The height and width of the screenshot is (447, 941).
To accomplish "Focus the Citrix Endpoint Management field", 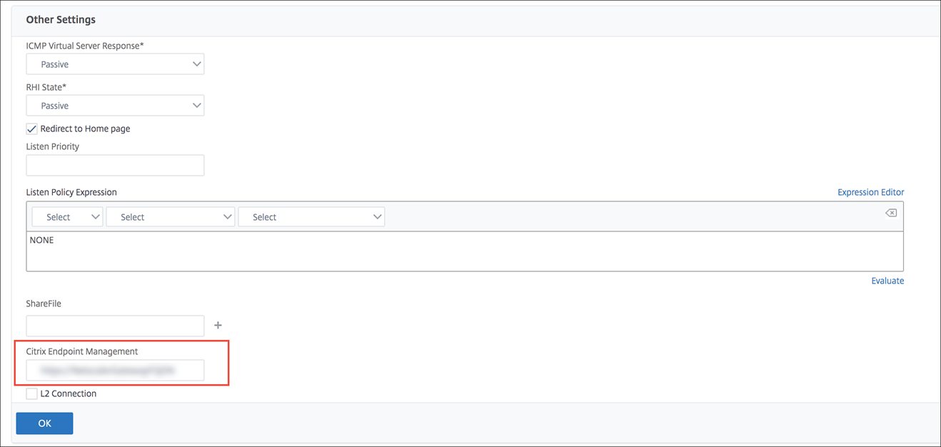I will pos(115,370).
